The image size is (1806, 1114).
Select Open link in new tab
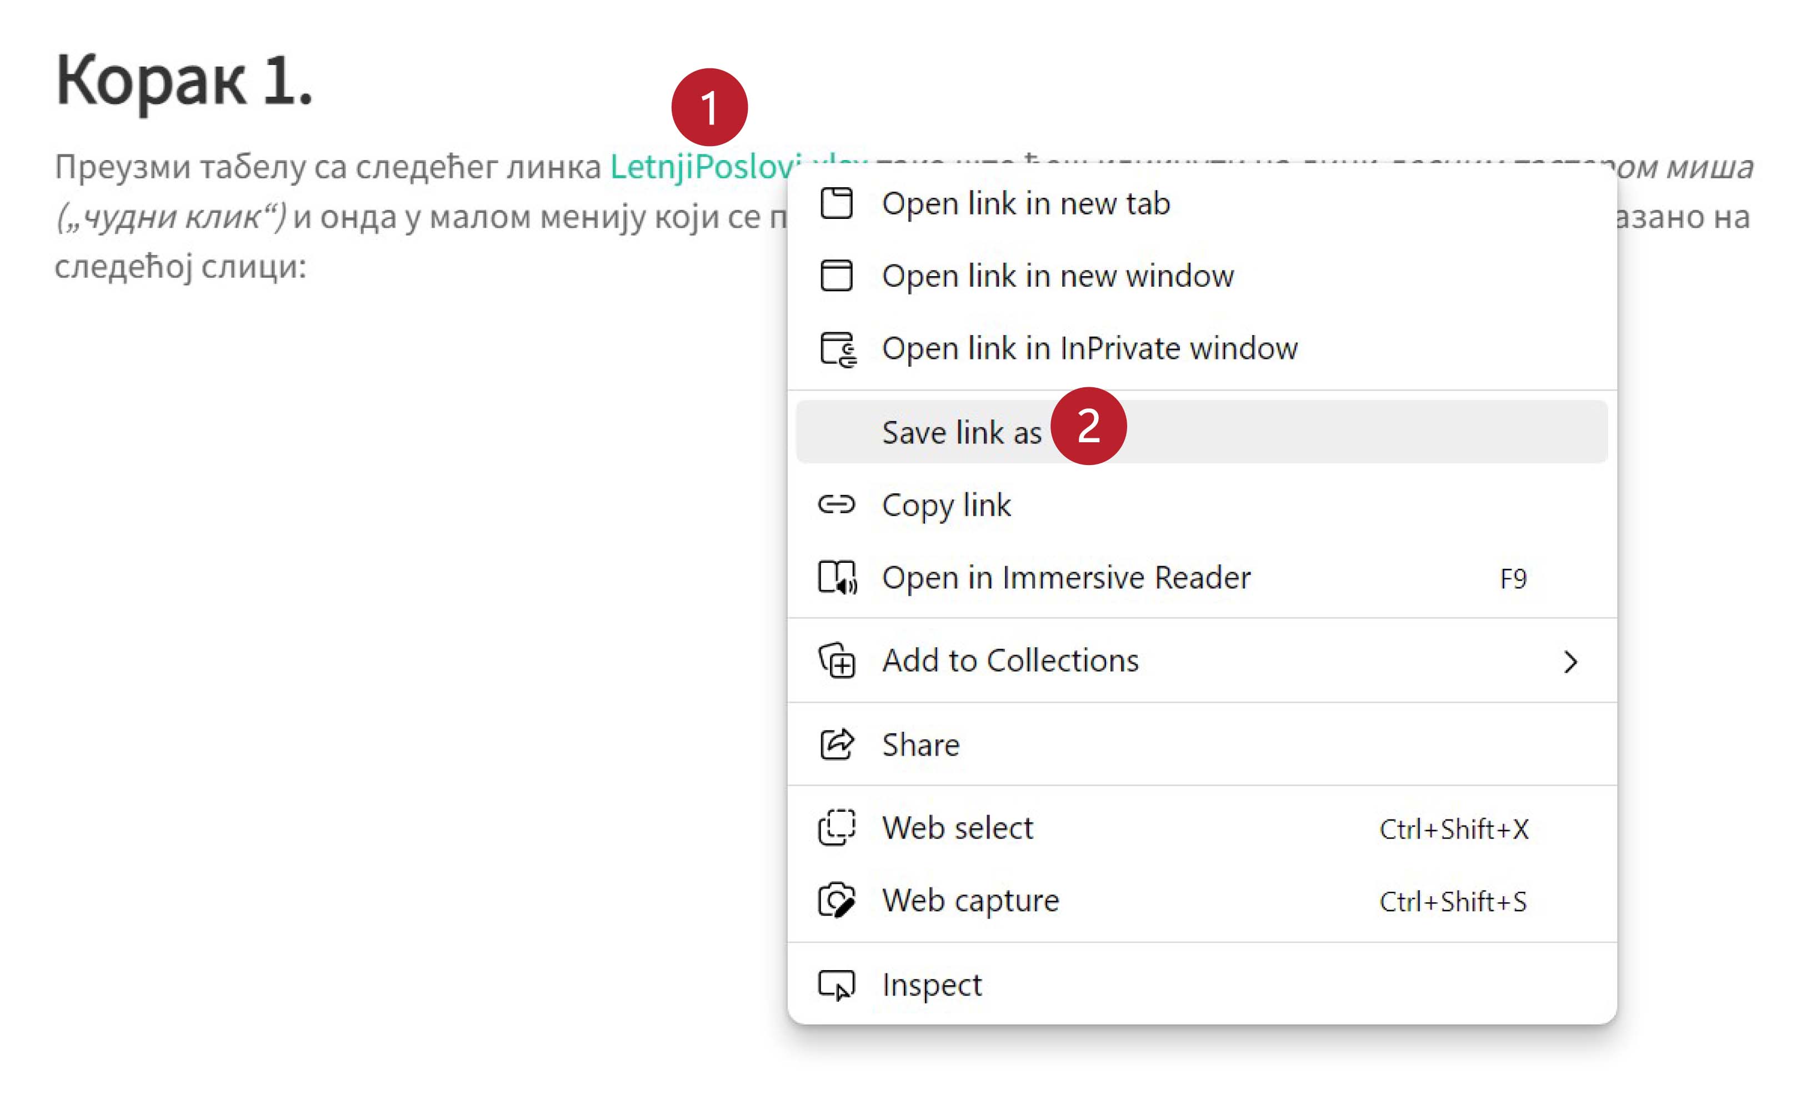tap(1025, 203)
